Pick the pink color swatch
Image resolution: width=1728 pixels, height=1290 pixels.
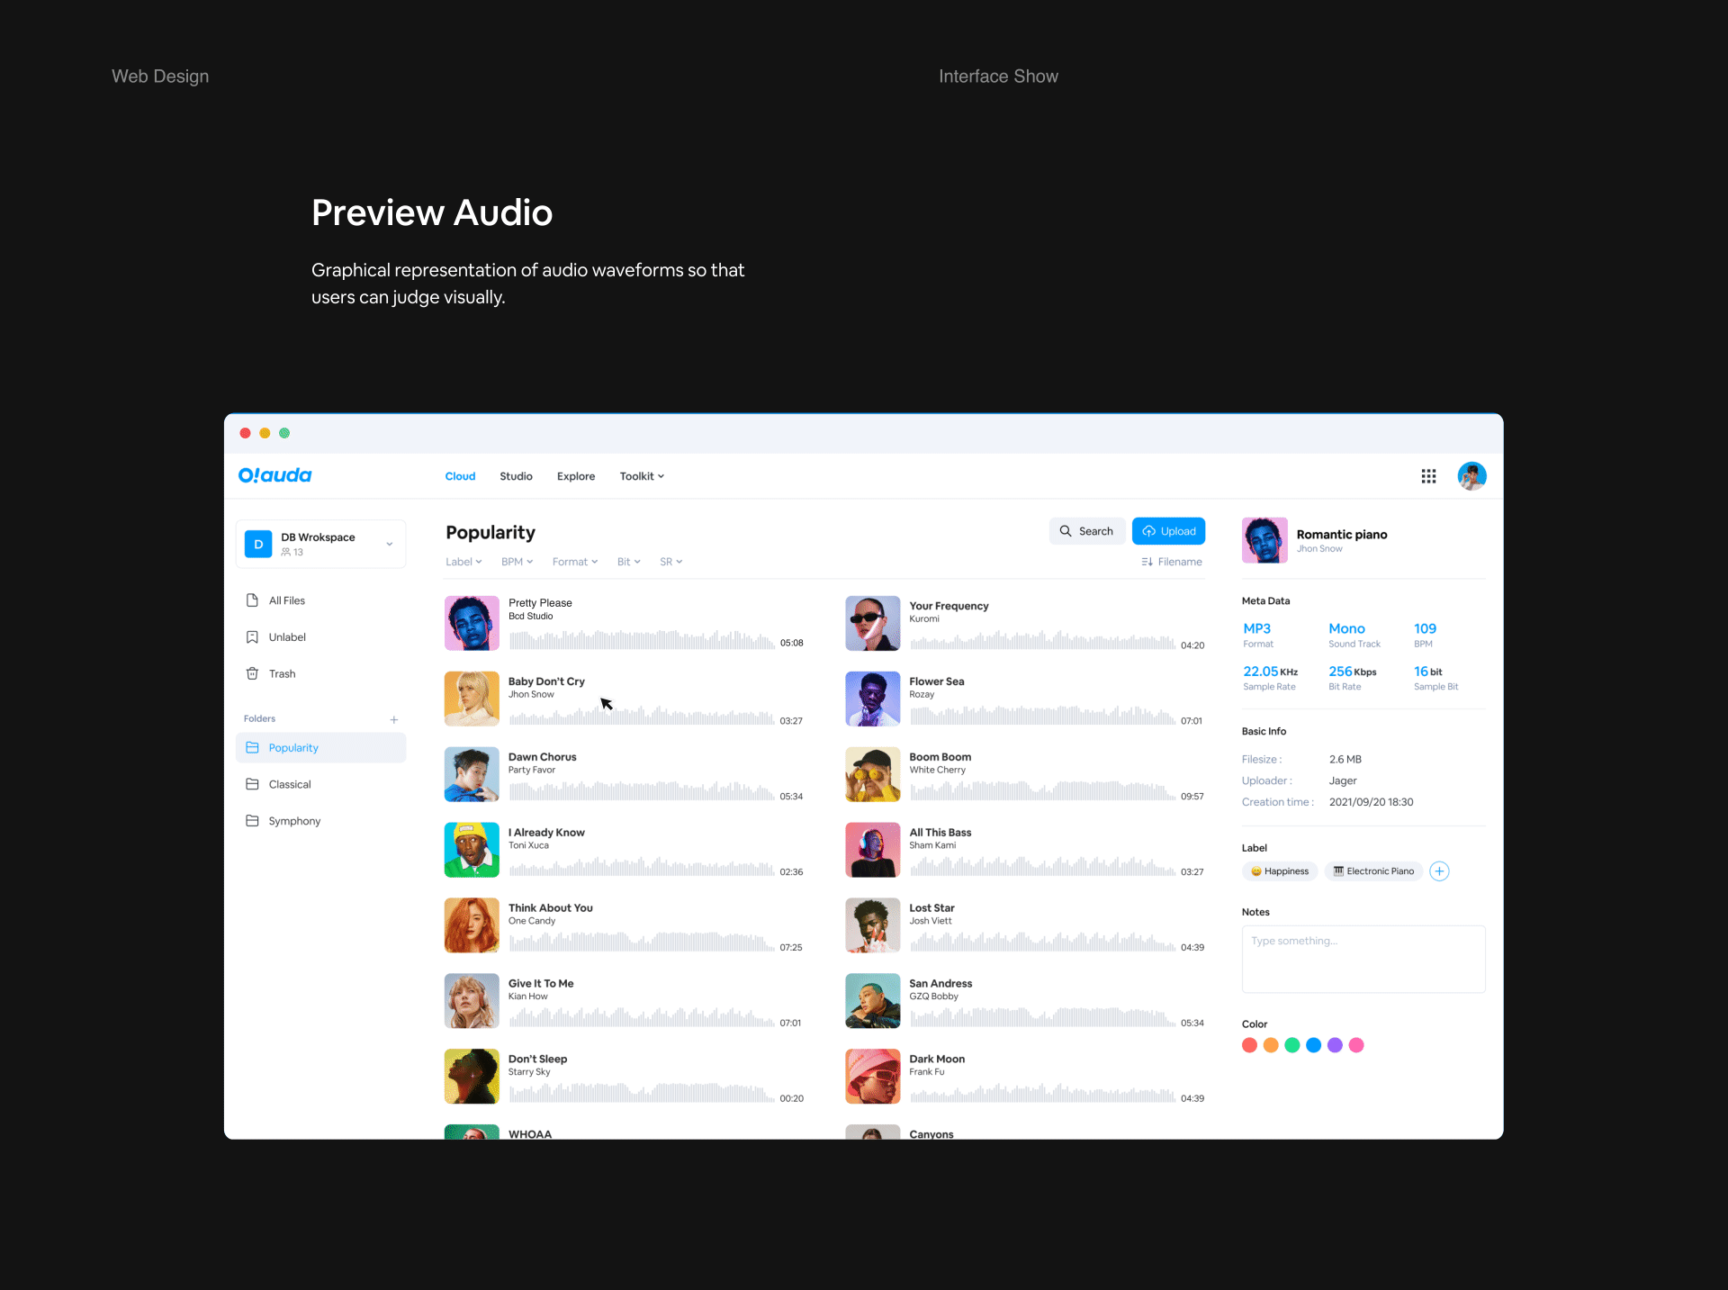[1357, 1045]
